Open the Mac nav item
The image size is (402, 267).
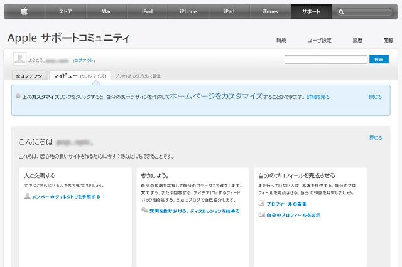pos(106,11)
